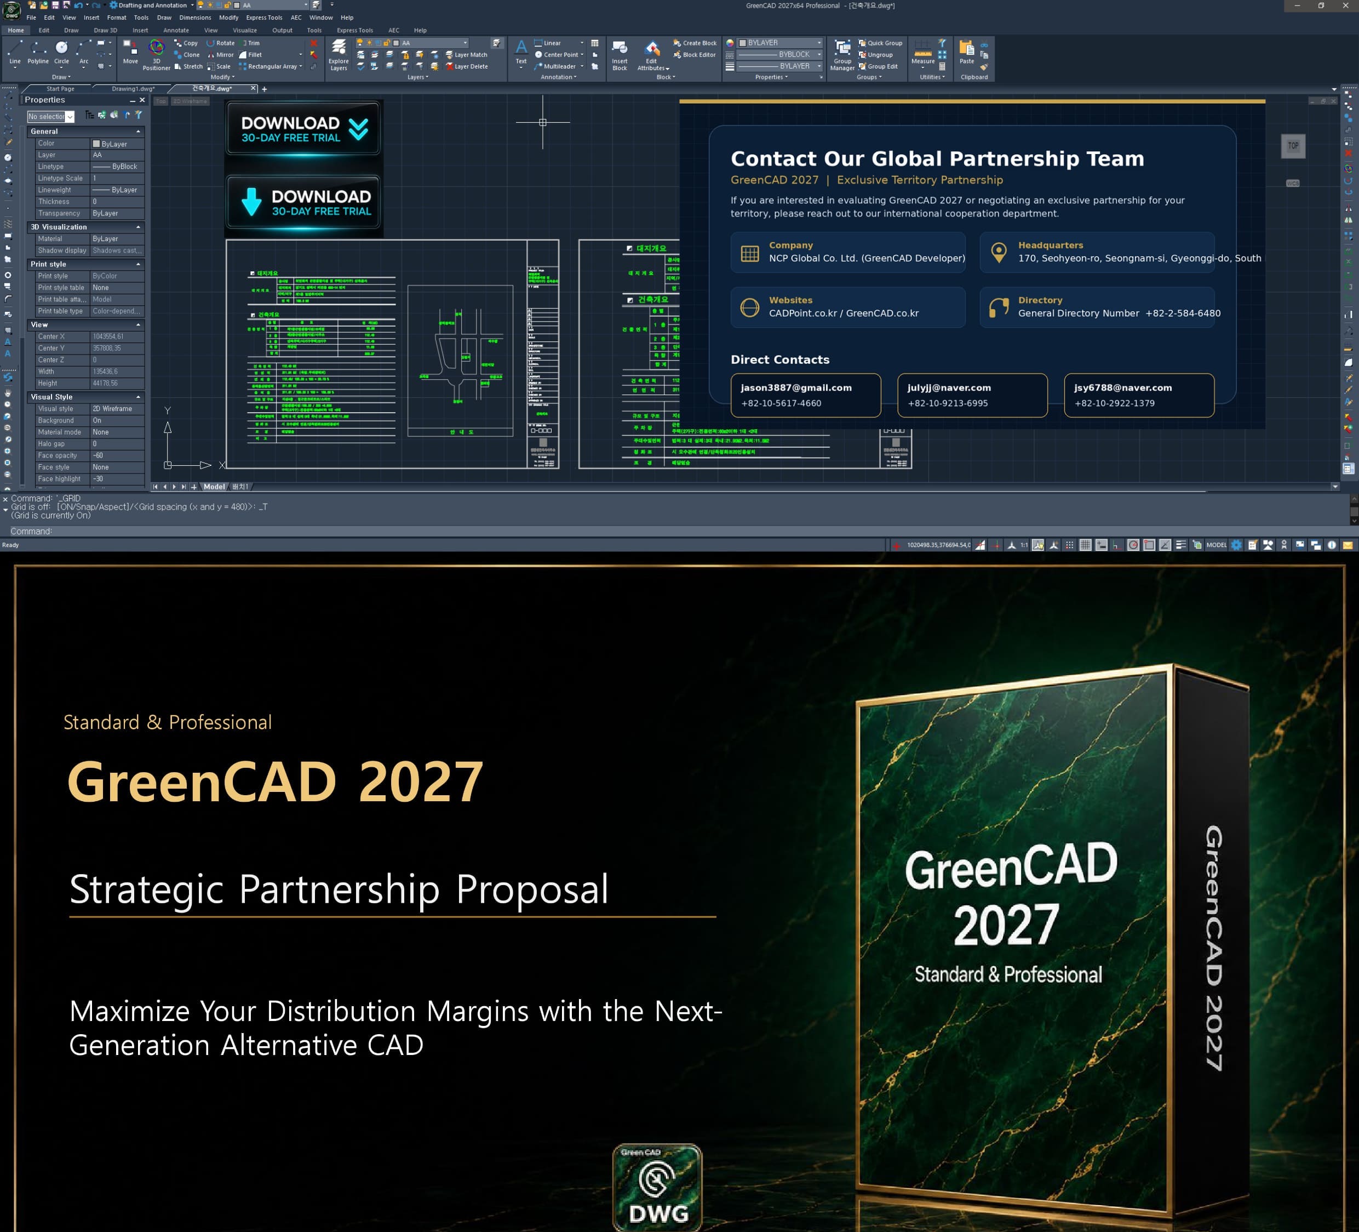The image size is (1359, 1232).
Task: Collapse the 3D Visualization section
Action: 138,227
